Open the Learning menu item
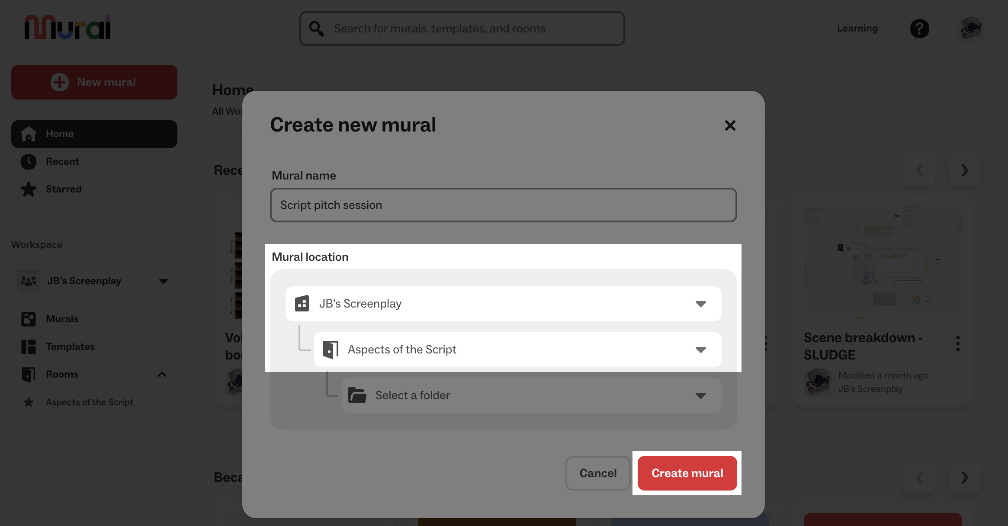This screenshot has width=1008, height=526. pos(857,28)
